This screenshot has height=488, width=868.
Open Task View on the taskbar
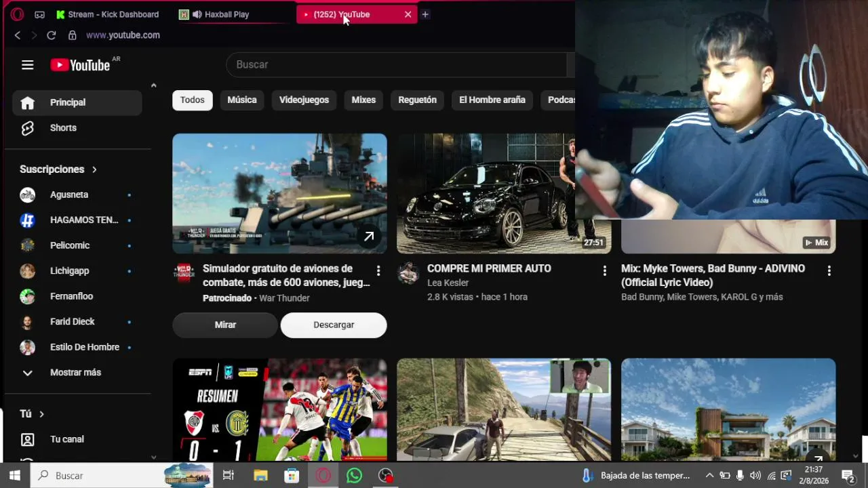[x=229, y=476]
